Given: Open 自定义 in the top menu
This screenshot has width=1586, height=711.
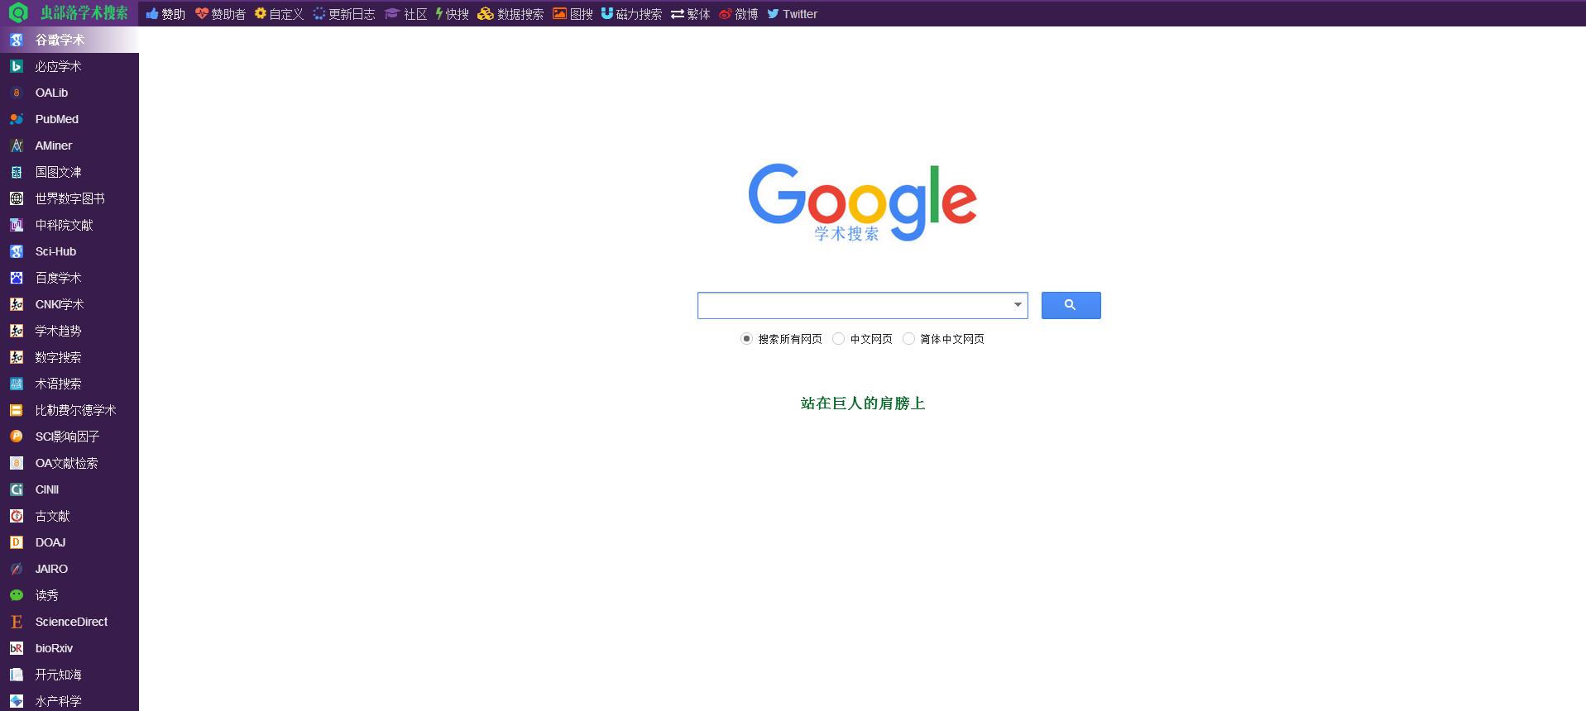Looking at the screenshot, I should coord(279,14).
